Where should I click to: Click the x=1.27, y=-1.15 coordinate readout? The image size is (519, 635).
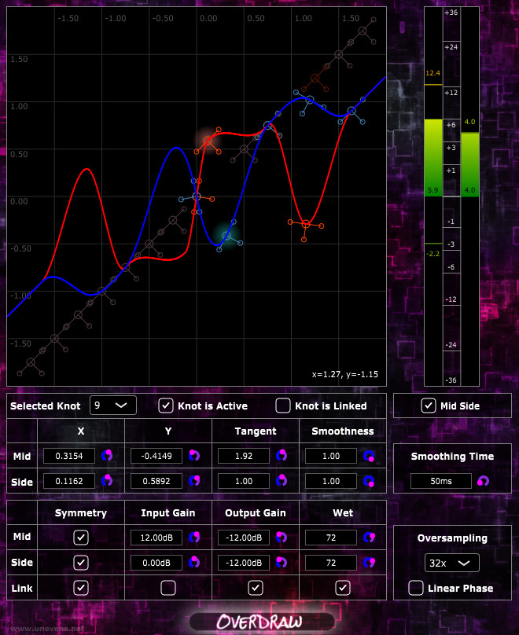click(x=344, y=374)
